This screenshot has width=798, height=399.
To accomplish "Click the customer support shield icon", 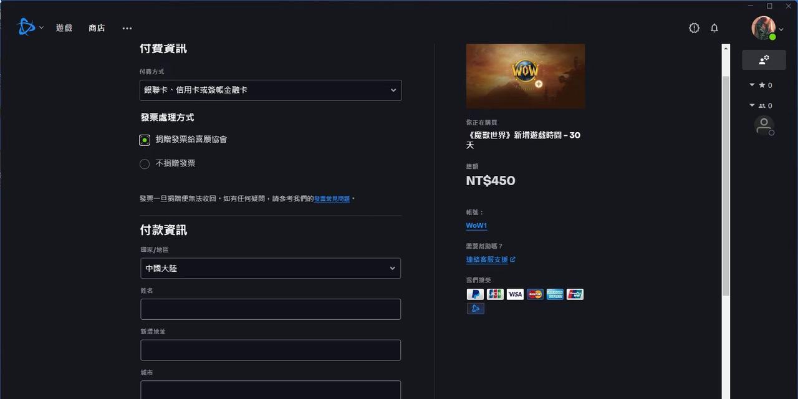I will tap(694, 28).
